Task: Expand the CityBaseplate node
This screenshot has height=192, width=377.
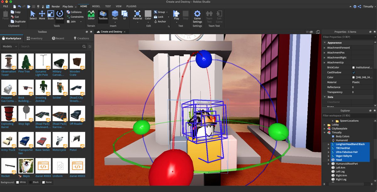Action: [325, 129]
